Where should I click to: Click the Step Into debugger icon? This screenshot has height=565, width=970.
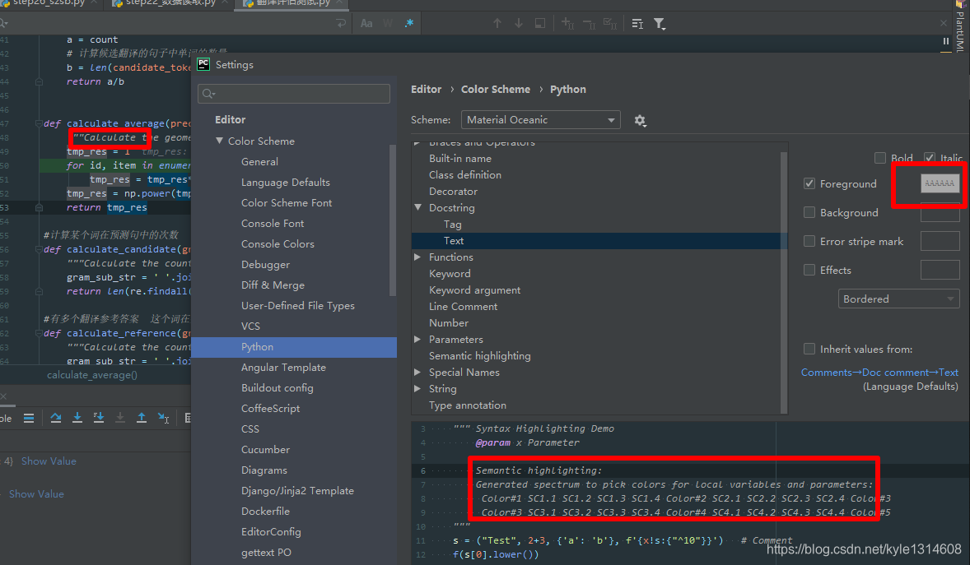tap(77, 418)
